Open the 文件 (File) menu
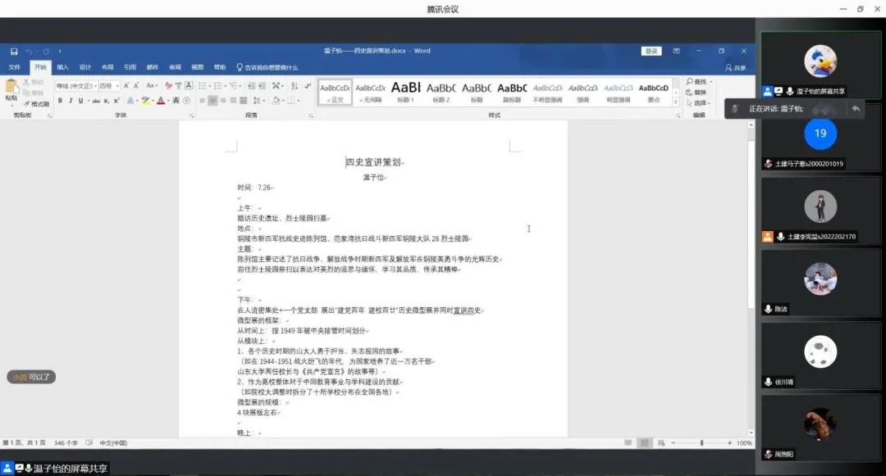886x476 pixels. (15, 67)
